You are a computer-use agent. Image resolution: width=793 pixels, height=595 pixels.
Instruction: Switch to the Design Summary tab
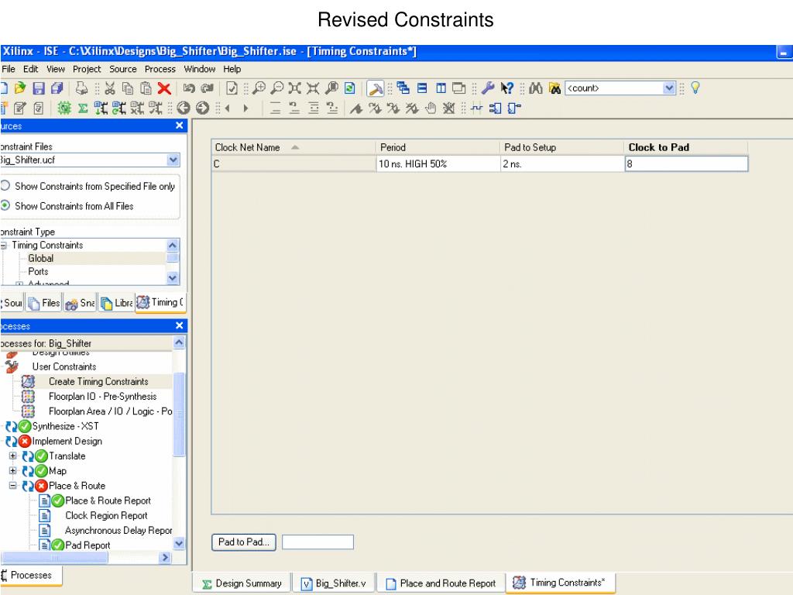[242, 583]
